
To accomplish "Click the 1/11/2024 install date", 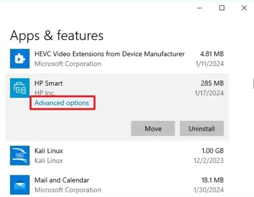I will click(209, 64).
